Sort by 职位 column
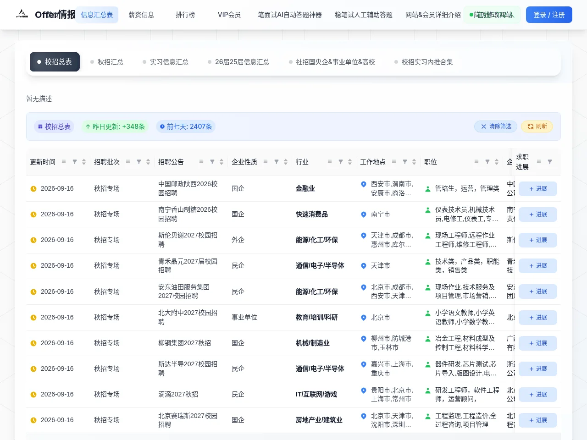 pyautogui.click(x=497, y=162)
